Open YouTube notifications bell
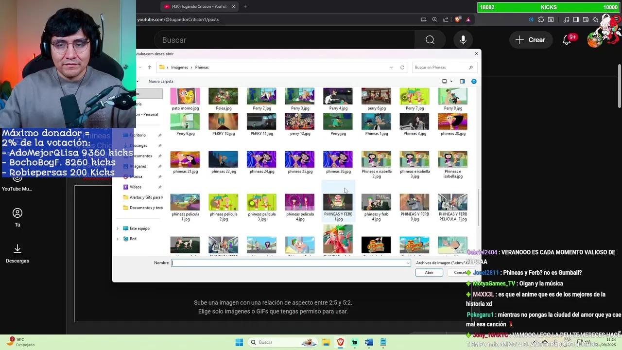 (567, 40)
